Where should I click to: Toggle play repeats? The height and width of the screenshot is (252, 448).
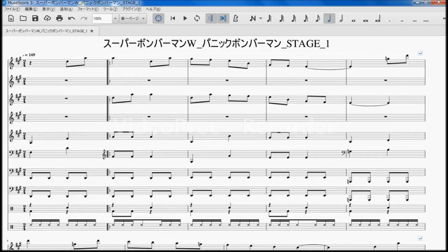point(211,19)
